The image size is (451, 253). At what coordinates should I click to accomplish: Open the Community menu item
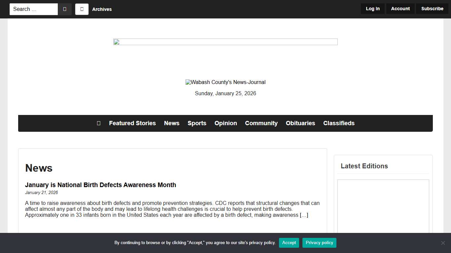(261, 123)
